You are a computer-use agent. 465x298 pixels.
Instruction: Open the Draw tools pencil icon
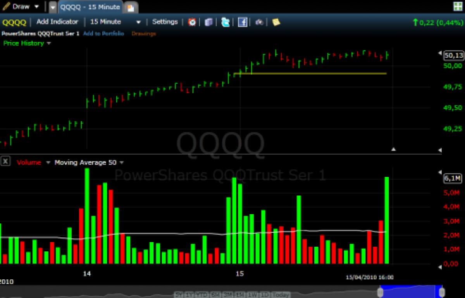point(7,6)
